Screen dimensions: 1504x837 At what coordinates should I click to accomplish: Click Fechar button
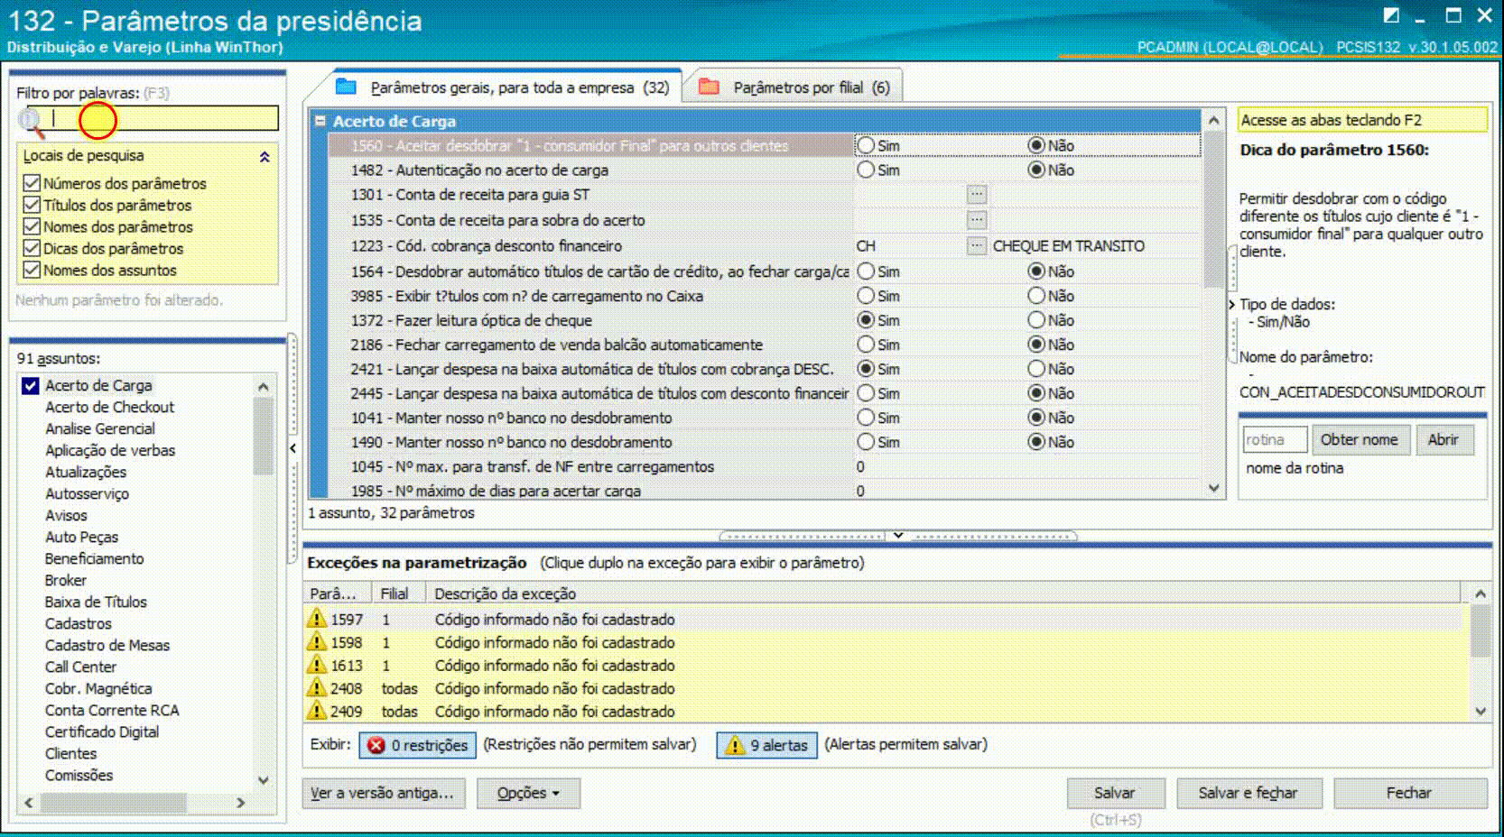[x=1408, y=793]
